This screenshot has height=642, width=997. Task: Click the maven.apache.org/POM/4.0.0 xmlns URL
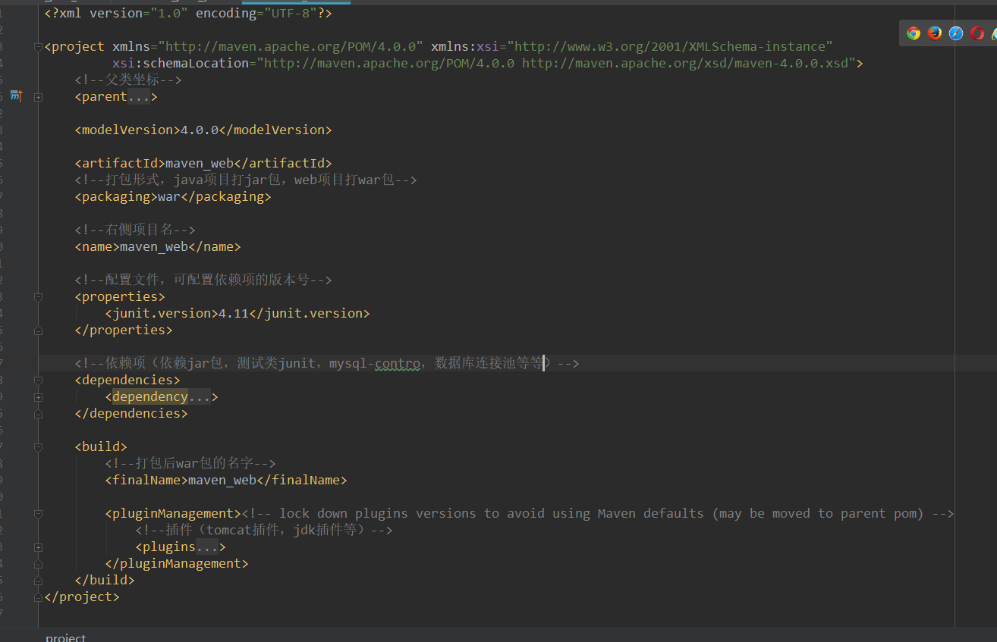click(x=291, y=47)
